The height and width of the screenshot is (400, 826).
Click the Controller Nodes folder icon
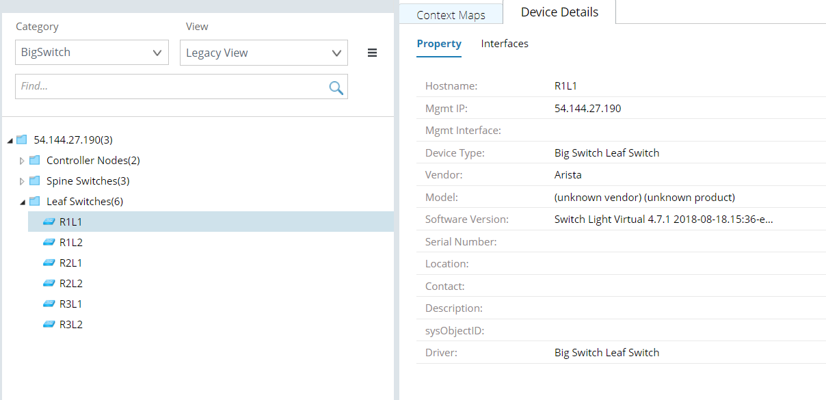point(35,160)
